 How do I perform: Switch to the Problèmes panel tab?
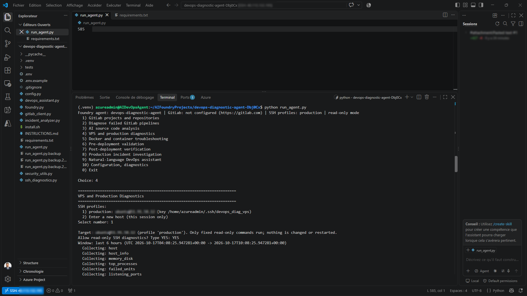click(x=85, y=97)
